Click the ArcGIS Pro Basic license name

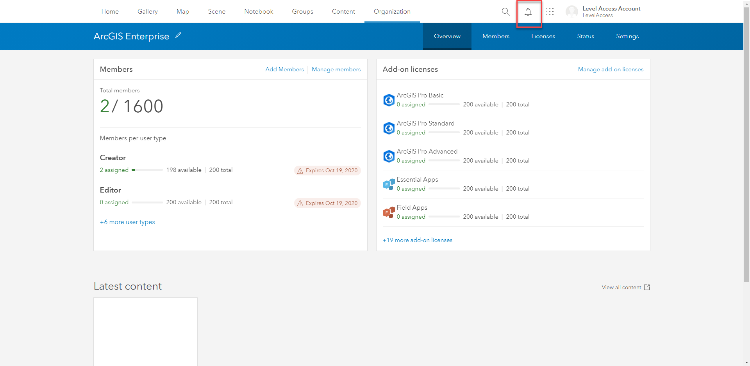coord(420,95)
